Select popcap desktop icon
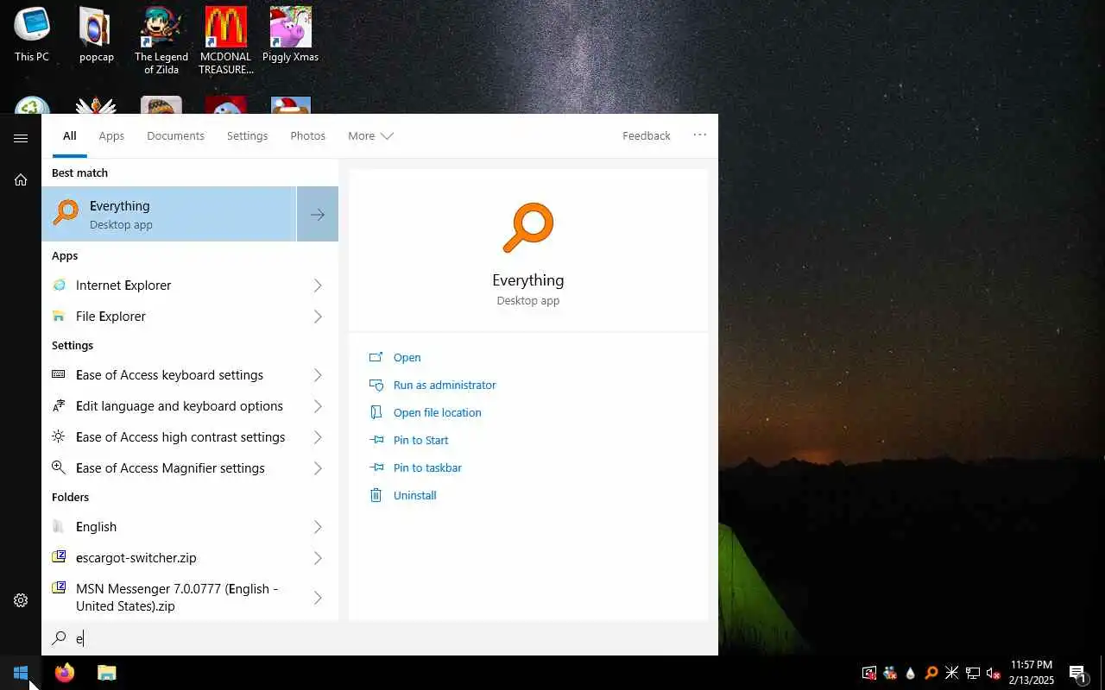This screenshot has width=1105, height=690. [97, 35]
